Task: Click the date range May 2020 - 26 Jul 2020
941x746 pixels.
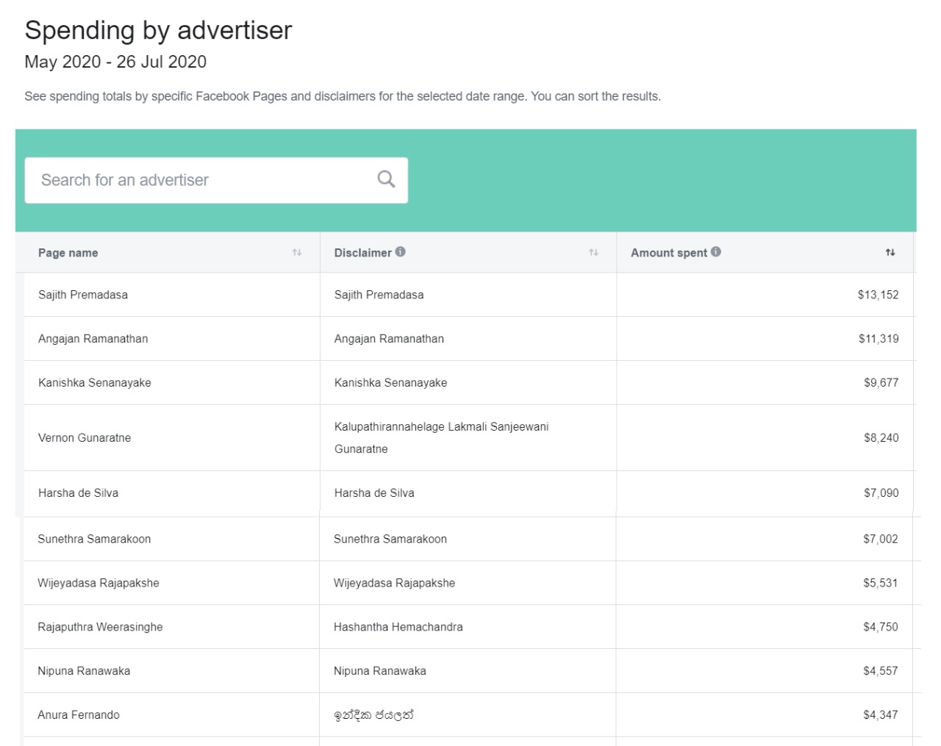Action: tap(115, 62)
